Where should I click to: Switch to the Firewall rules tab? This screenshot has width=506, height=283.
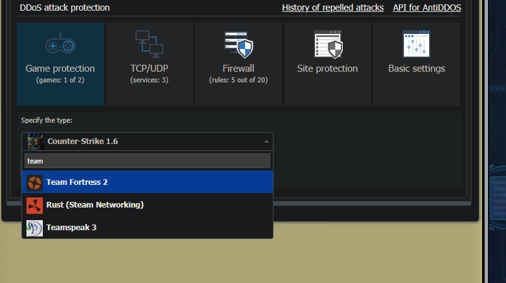tap(238, 64)
